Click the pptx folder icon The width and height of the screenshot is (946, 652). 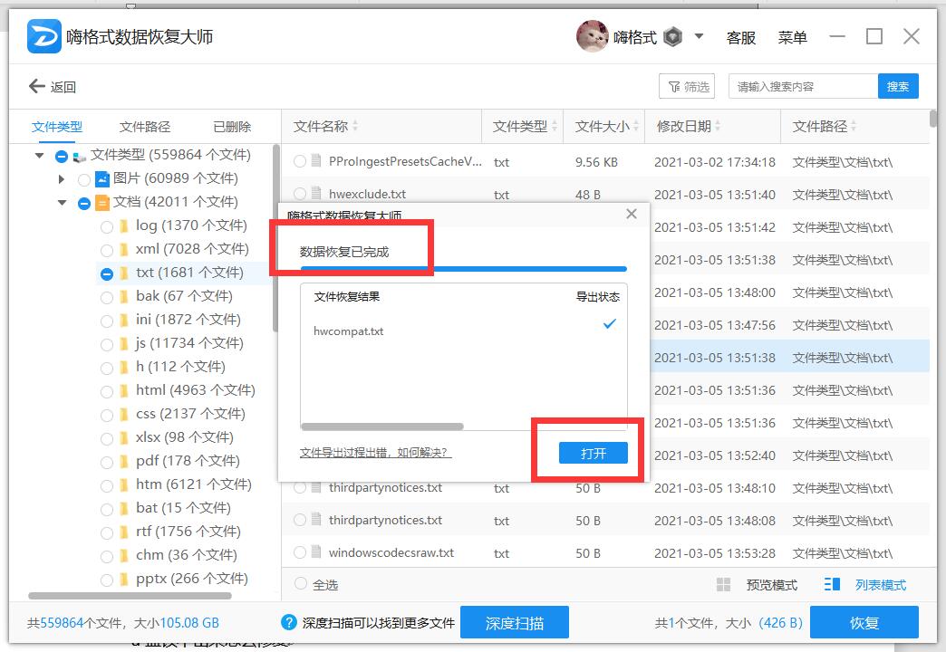(x=123, y=579)
